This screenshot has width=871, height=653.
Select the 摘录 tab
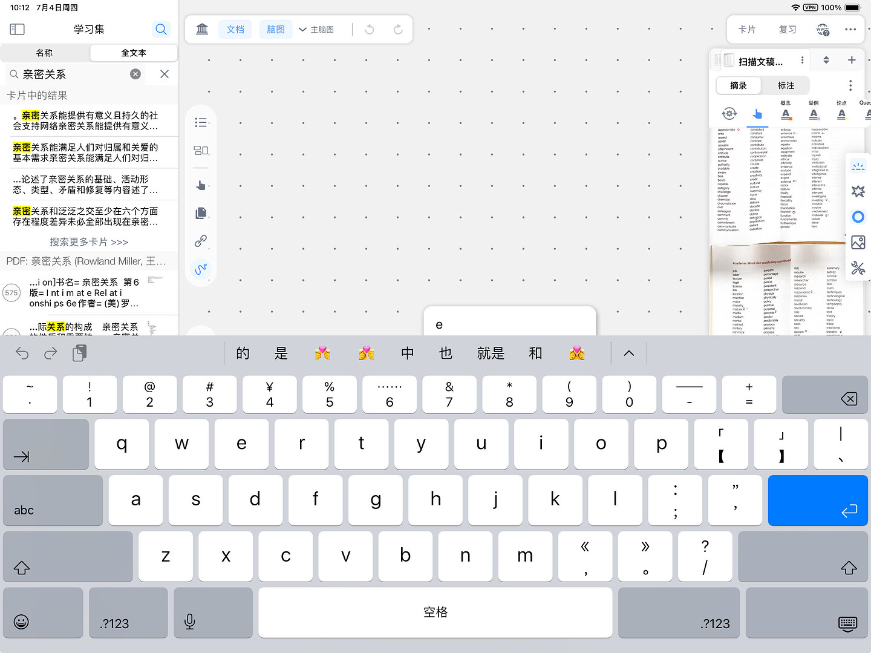click(739, 85)
